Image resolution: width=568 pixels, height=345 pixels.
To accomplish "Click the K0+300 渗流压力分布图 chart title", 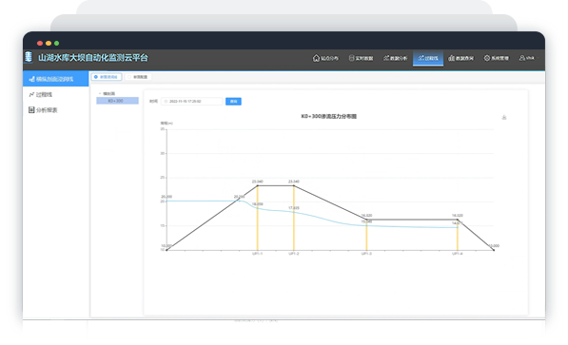I will 329,116.
